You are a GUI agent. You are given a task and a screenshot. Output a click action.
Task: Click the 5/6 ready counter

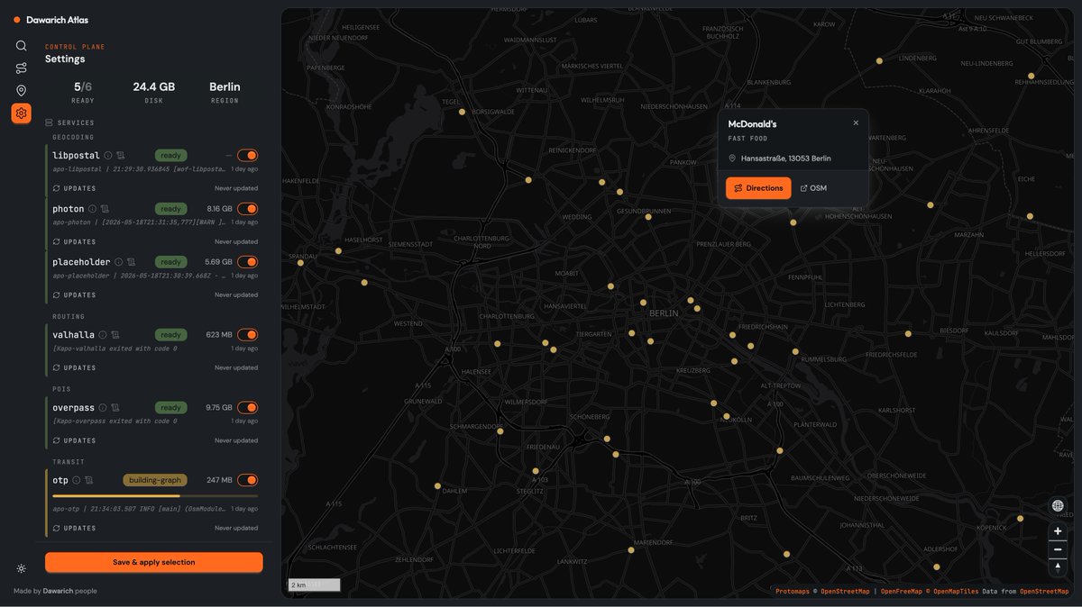[83, 87]
